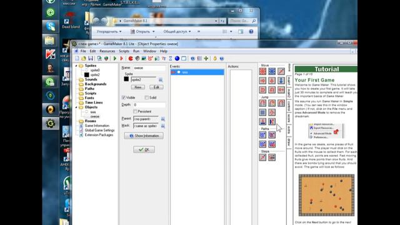Create an object using blue ball icon
The width and height of the screenshot is (400, 225).
point(177,58)
